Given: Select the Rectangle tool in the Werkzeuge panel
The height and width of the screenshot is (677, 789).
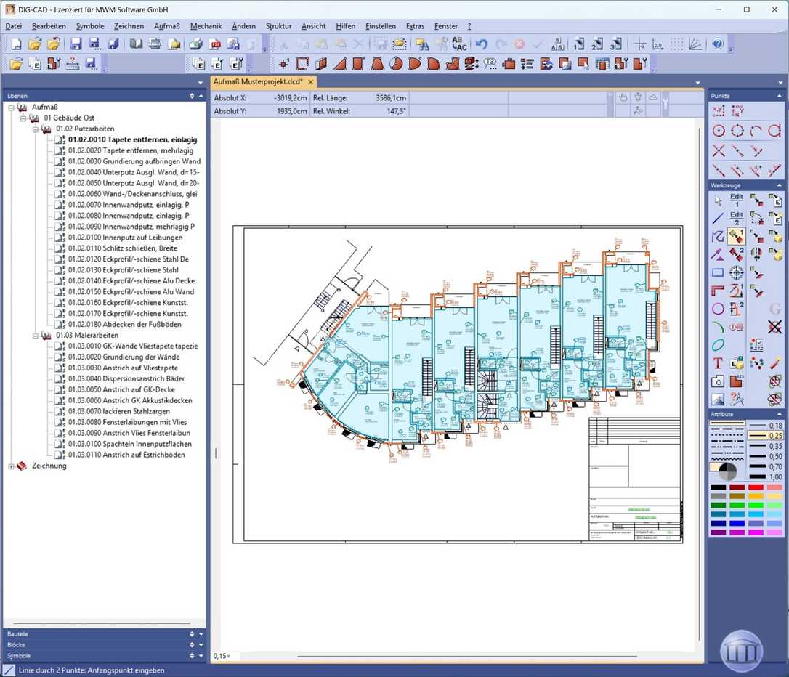Looking at the screenshot, I should [x=717, y=272].
